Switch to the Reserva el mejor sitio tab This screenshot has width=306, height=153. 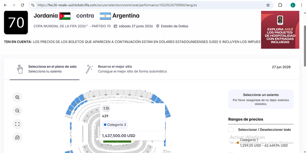pyautogui.click(x=115, y=66)
